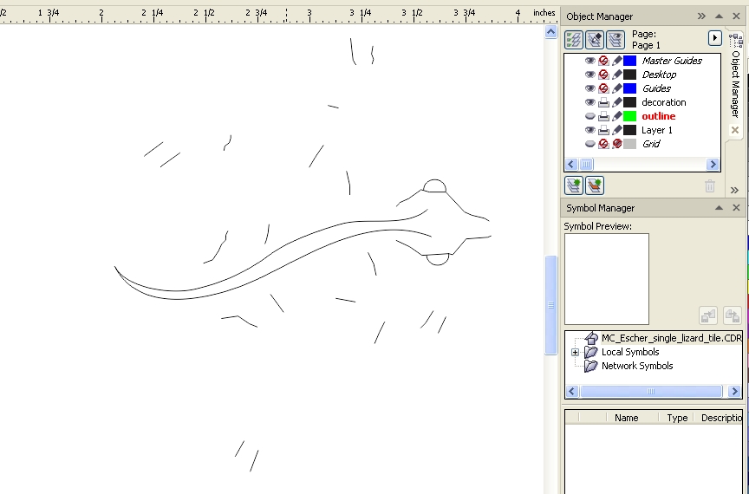Toggle printing for the outline layer
This screenshot has width=749, height=494.
(x=603, y=116)
